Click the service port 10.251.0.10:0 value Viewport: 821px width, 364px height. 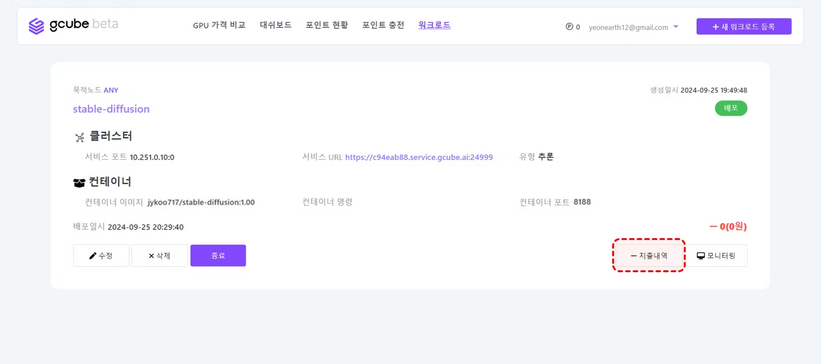pyautogui.click(x=152, y=157)
